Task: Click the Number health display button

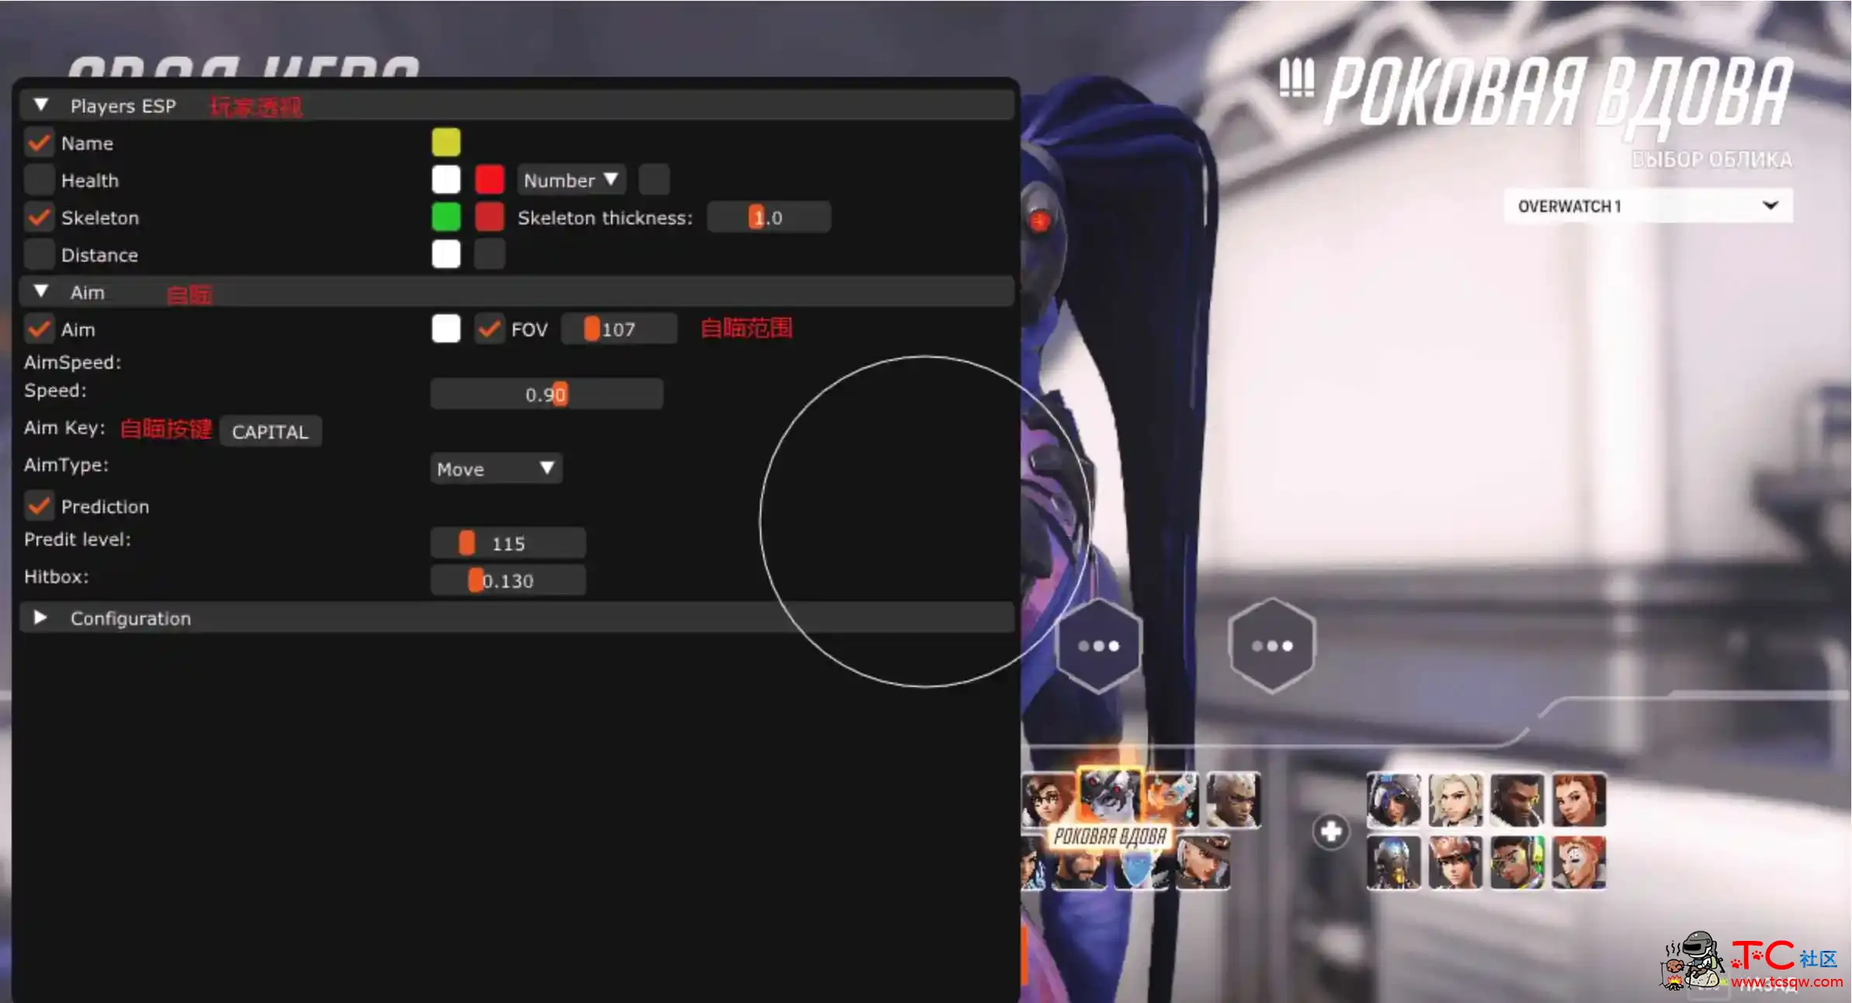Action: [x=562, y=179]
